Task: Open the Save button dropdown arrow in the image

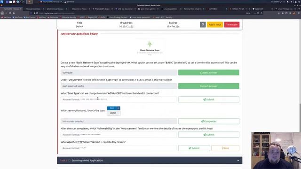Action: 119,108
